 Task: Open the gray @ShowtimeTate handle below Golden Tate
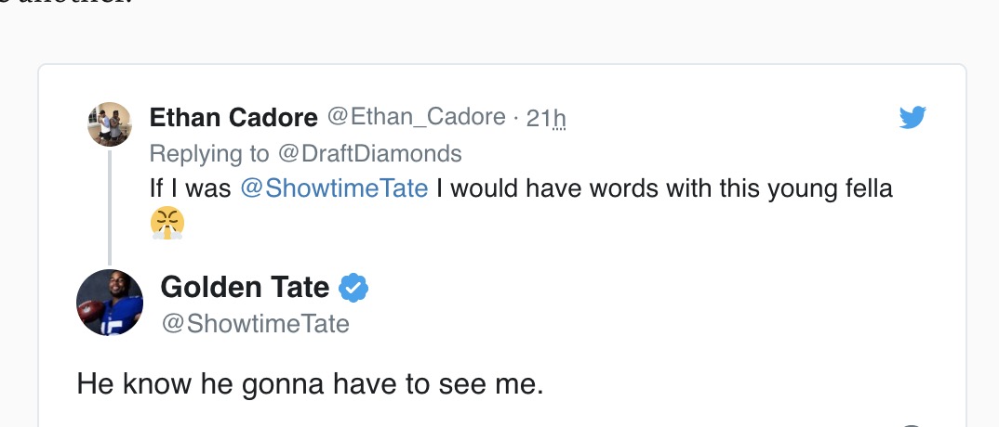tap(255, 324)
